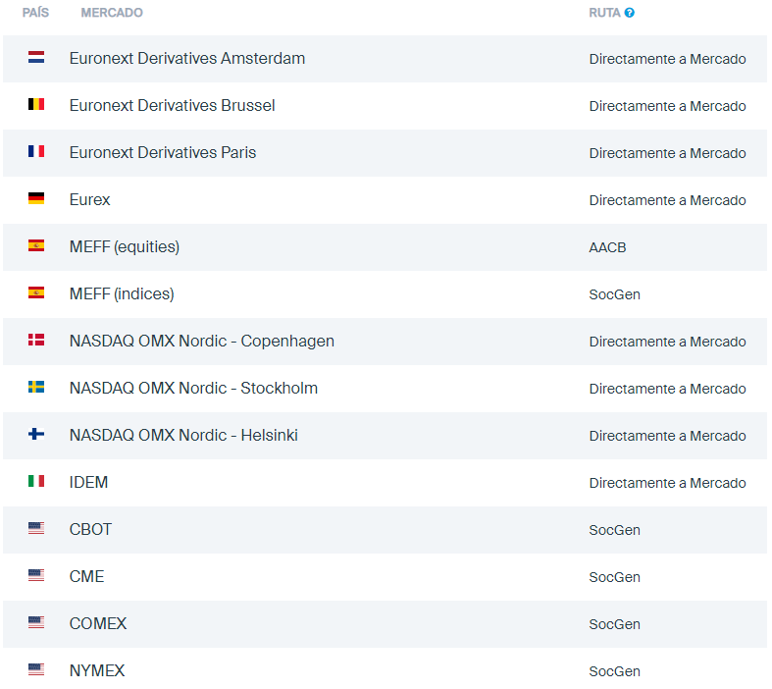The width and height of the screenshot is (772, 689).
Task: Select the MEFF (indices) market name
Action: [122, 293]
